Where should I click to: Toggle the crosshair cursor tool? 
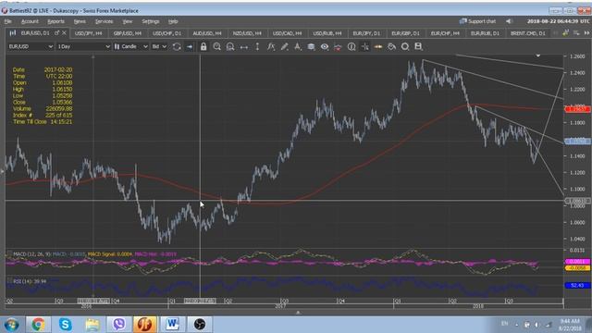pos(364,46)
